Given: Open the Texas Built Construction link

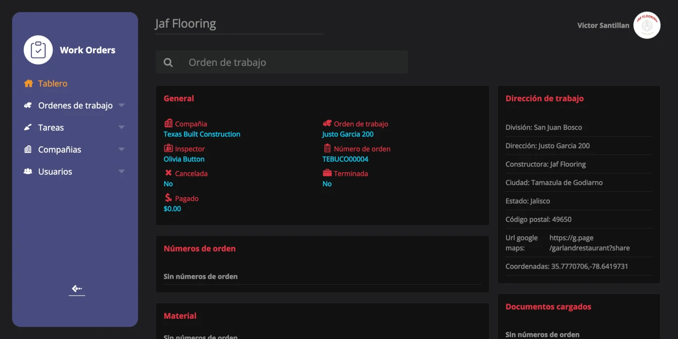Looking at the screenshot, I should tap(201, 134).
